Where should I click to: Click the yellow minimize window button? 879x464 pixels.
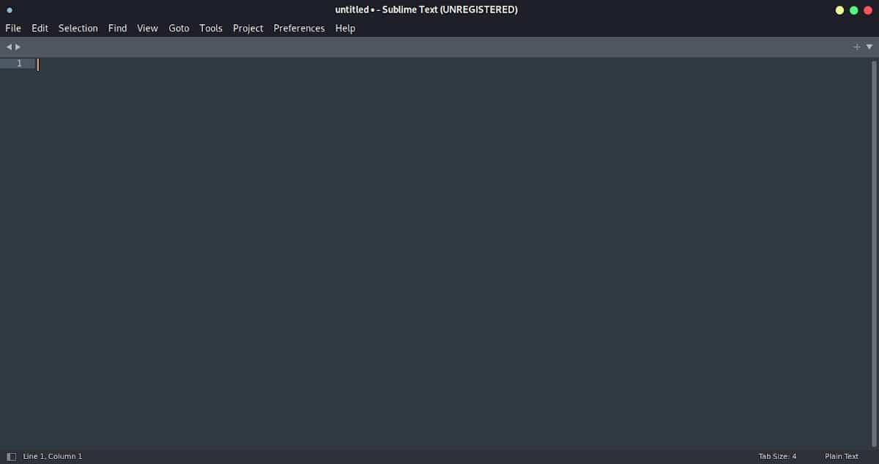(x=839, y=10)
